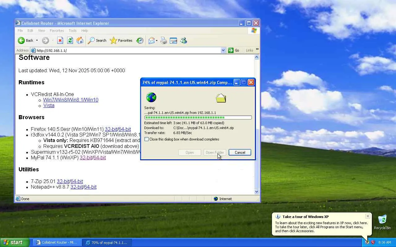The width and height of the screenshot is (396, 247).
Task: Click the Transfer rate 6.83 MB/Sec value
Action: [x=183, y=133]
